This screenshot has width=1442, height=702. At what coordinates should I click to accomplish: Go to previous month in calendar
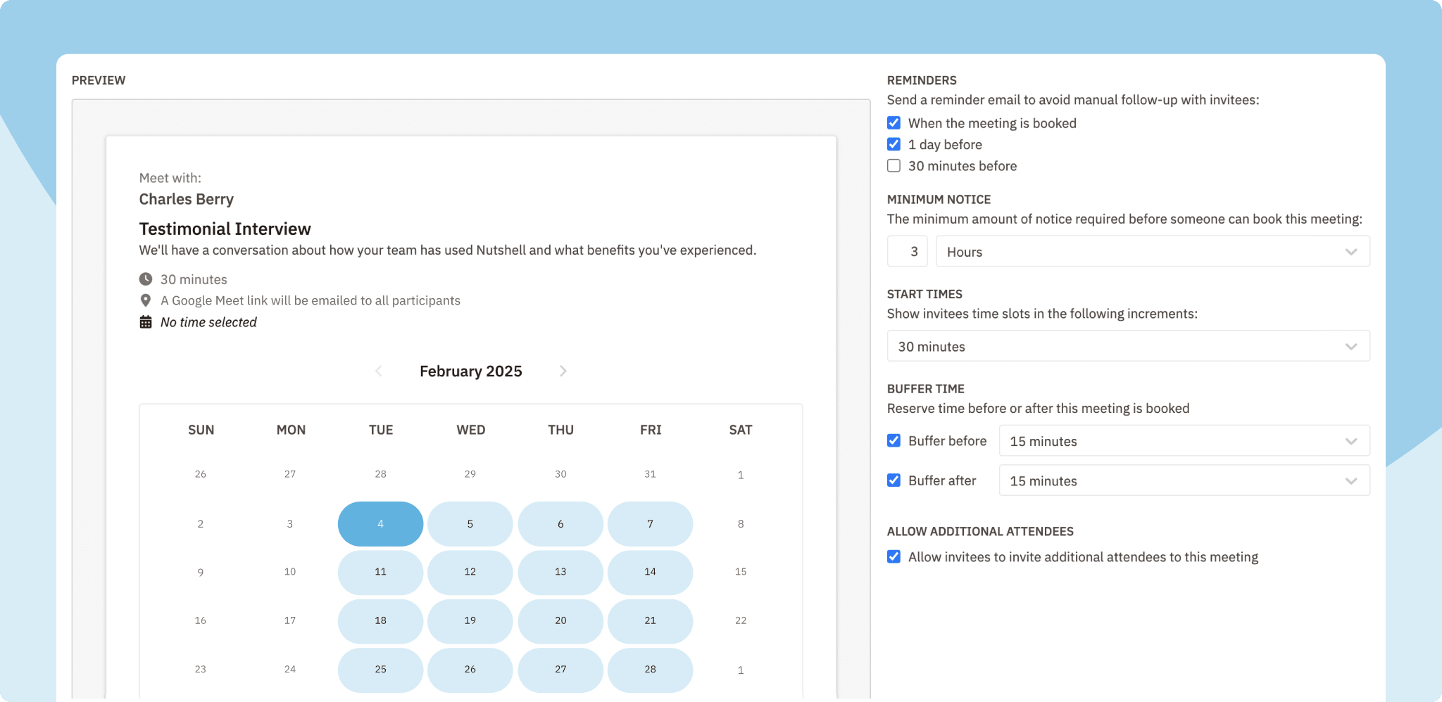click(379, 371)
